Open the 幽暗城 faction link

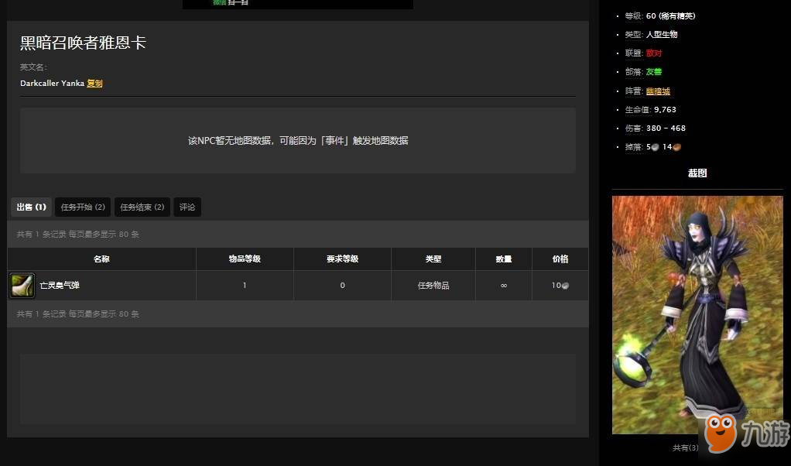[658, 91]
